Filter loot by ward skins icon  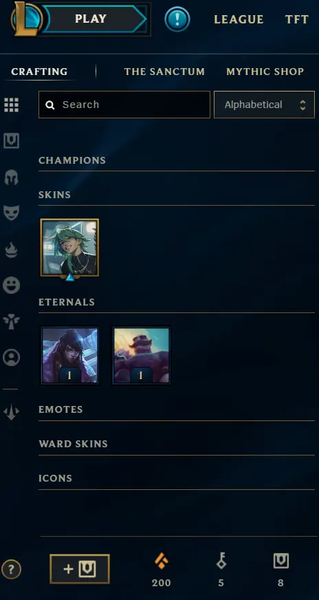(x=12, y=321)
